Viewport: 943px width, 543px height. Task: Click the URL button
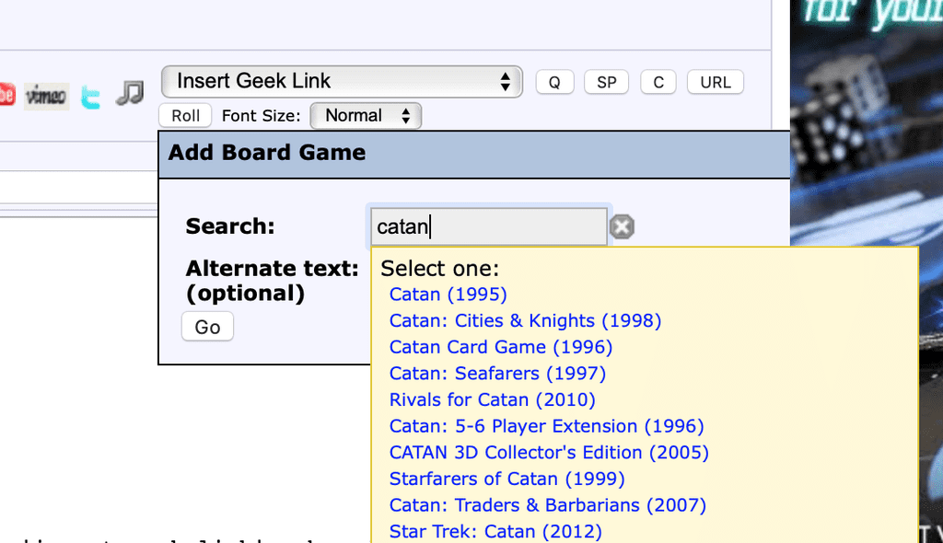[x=715, y=82]
